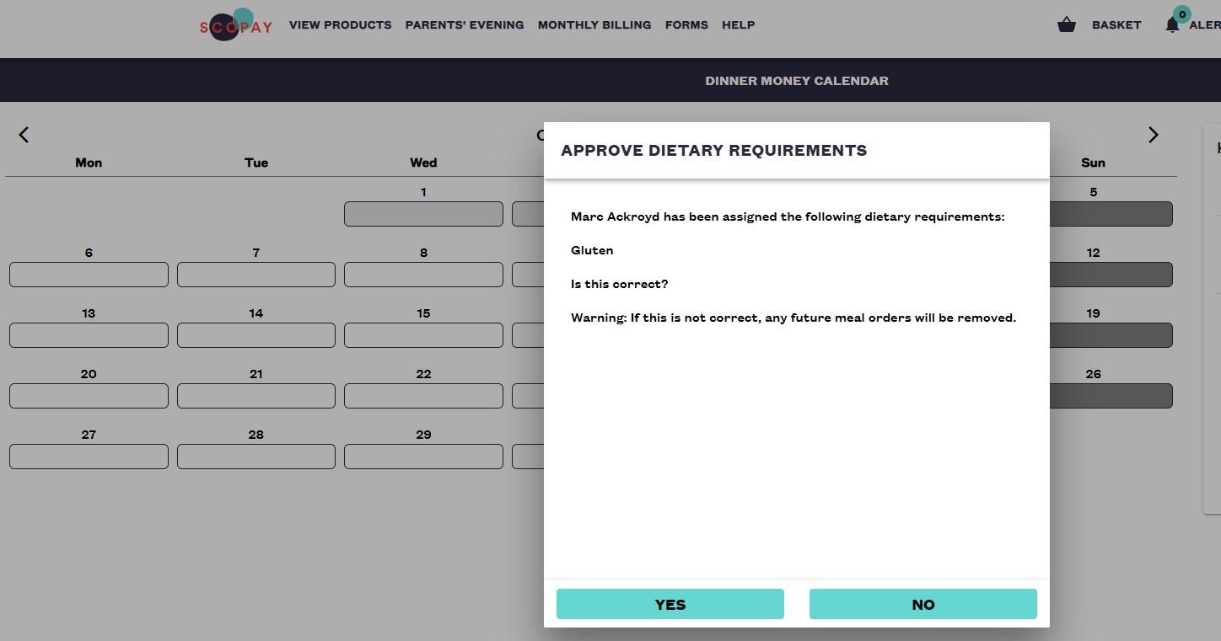1221x641 pixels.
Task: Select the Tuesday 28 meal slot
Action: pyautogui.click(x=256, y=457)
